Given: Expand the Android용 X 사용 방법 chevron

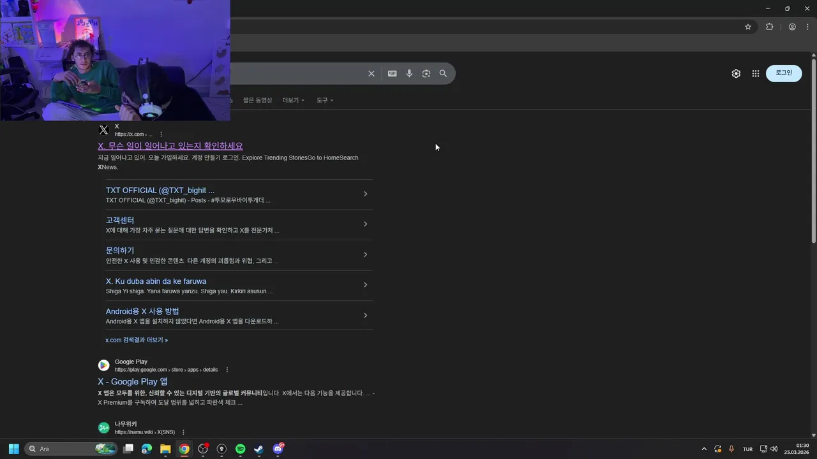Looking at the screenshot, I should click(x=365, y=315).
